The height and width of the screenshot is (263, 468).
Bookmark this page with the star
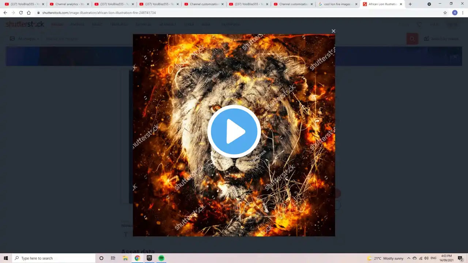(445, 12)
